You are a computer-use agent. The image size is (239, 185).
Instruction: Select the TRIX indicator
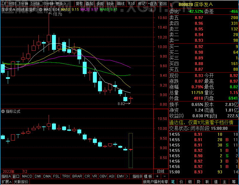66,176
